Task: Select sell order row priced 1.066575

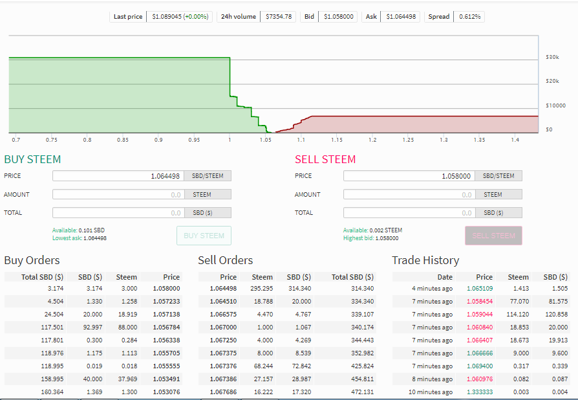Action: (x=287, y=314)
